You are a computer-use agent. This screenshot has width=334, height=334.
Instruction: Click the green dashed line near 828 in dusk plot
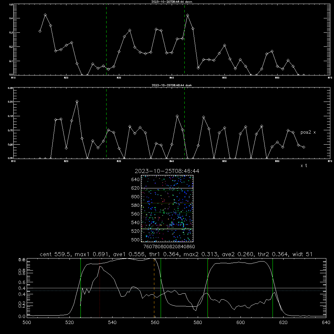tap(106, 123)
